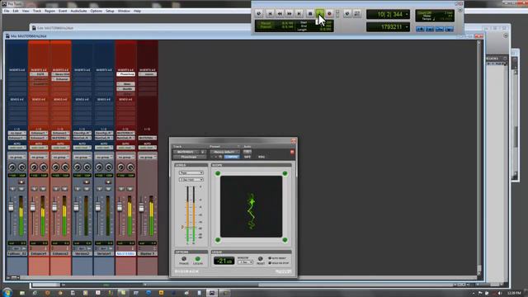Screen dimensions: 528x297
Task: Open the File menu
Action: point(7,11)
